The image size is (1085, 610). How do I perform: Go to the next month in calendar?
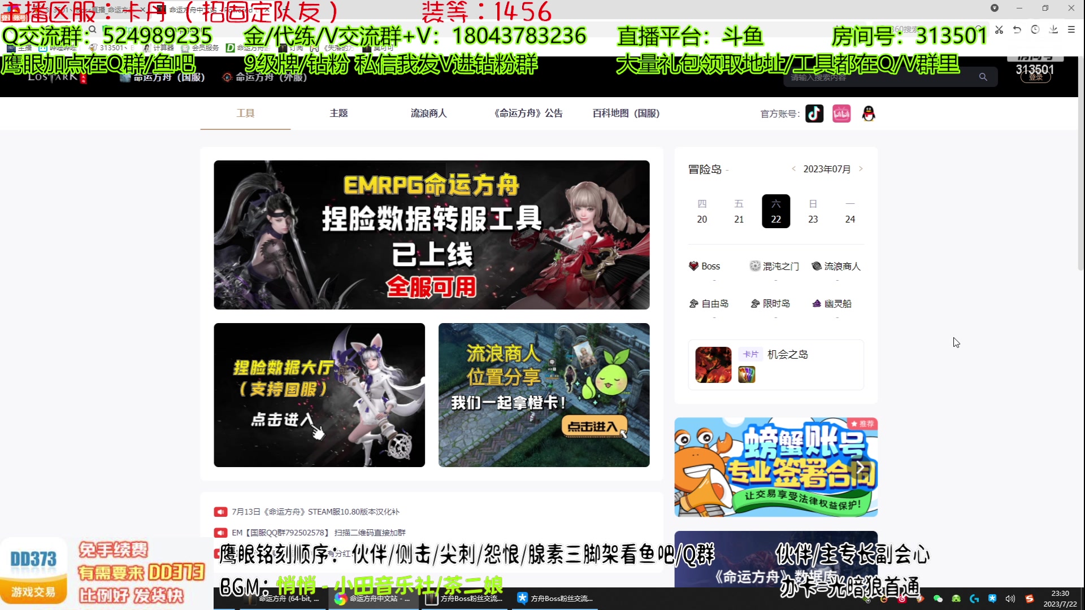coord(861,169)
